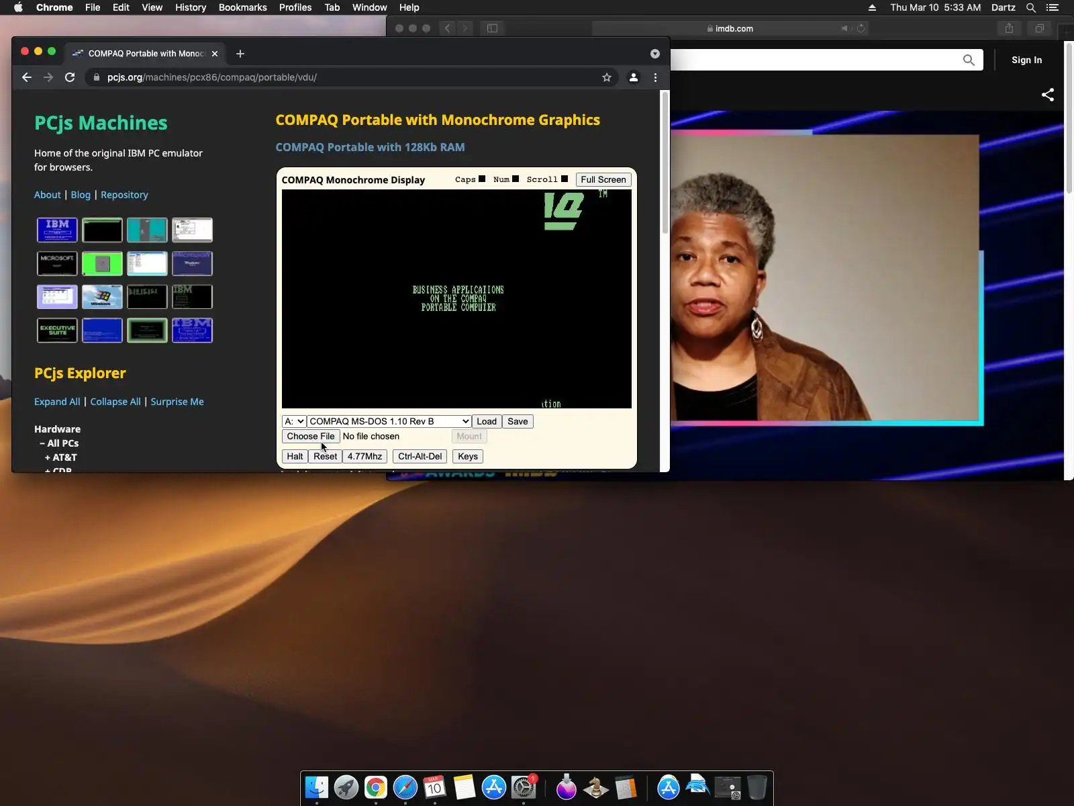
Task: Open the Chrome tab search dropdown
Action: click(655, 54)
